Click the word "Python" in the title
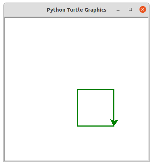The image size is (153, 165). (x=56, y=10)
